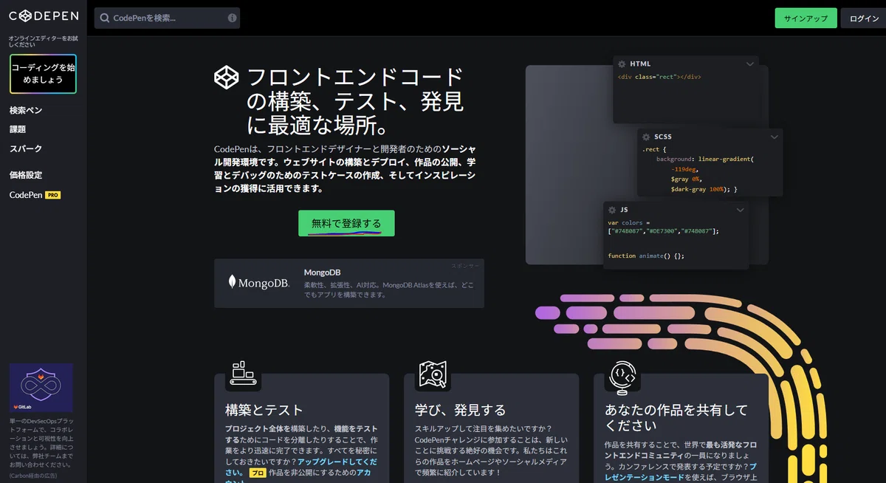Image resolution: width=886 pixels, height=483 pixels.
Task: Open CodePen PRO in sidebar
Action: [35, 195]
